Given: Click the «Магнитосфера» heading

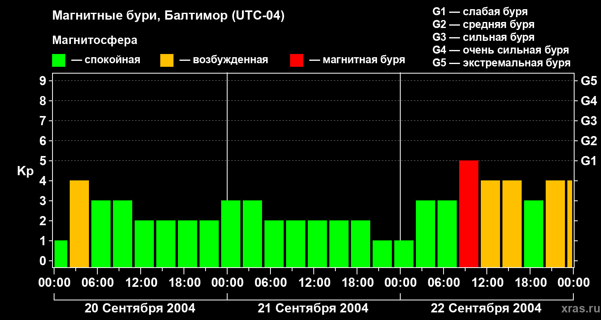Looking at the screenshot, I should [x=95, y=40].
